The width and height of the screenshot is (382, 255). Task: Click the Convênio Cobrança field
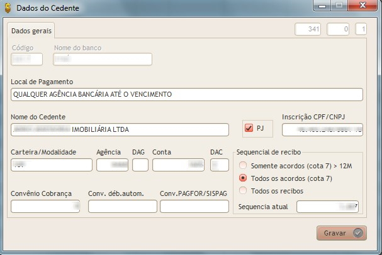(46, 206)
